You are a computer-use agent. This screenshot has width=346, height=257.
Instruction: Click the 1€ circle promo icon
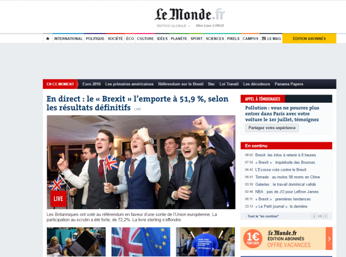(x=253, y=238)
